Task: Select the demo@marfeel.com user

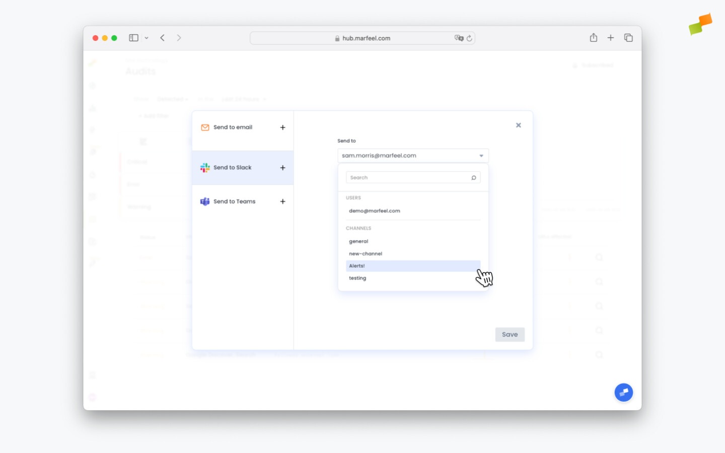Action: (374, 211)
